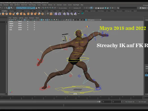The height and width of the screenshot is (111, 148).
Task: Click the range slider handle near 15
Action: pos(100,102)
